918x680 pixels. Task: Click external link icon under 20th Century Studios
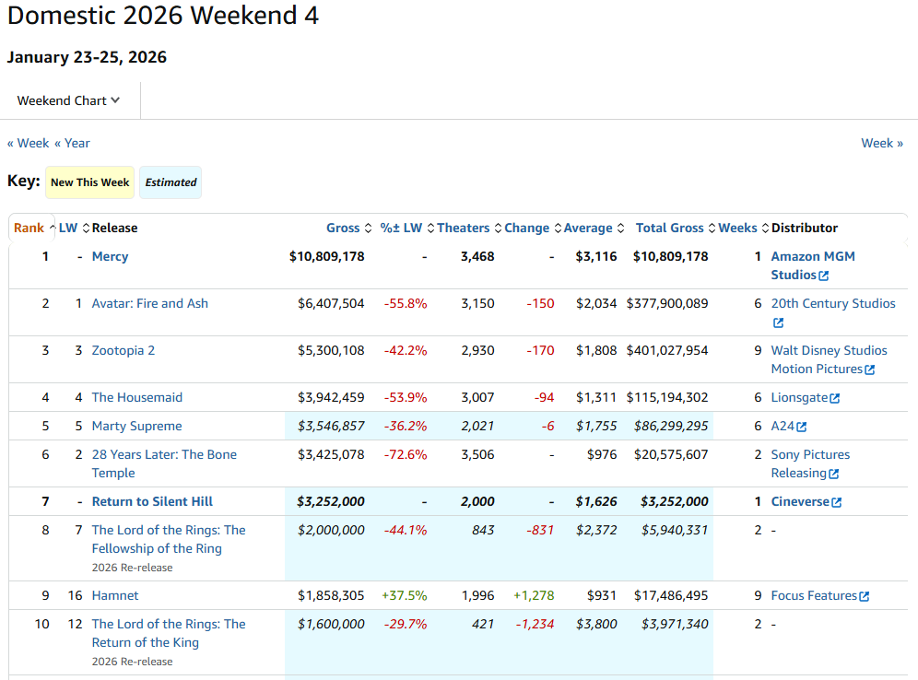pyautogui.click(x=778, y=322)
